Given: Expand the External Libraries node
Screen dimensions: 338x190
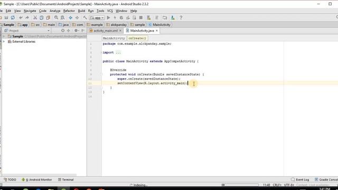Looking at the screenshot, I should pyautogui.click(x=4, y=41).
